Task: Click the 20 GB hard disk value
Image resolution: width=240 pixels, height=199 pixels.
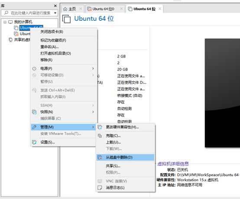Action: [x=123, y=69]
